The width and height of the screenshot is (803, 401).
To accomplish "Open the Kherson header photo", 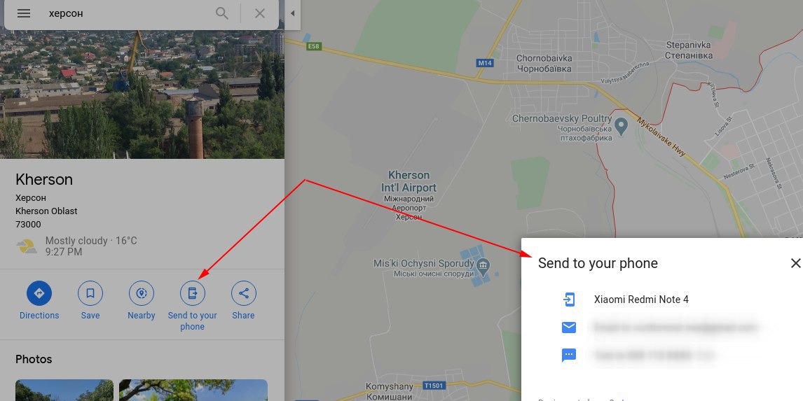I will (142, 94).
